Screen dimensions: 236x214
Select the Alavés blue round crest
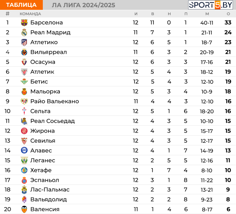[24, 150]
